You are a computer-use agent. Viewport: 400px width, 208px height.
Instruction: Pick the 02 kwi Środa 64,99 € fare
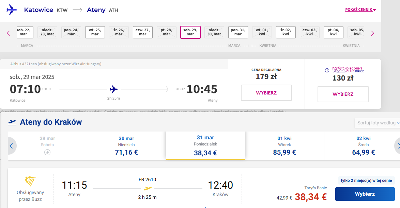click(x=364, y=146)
